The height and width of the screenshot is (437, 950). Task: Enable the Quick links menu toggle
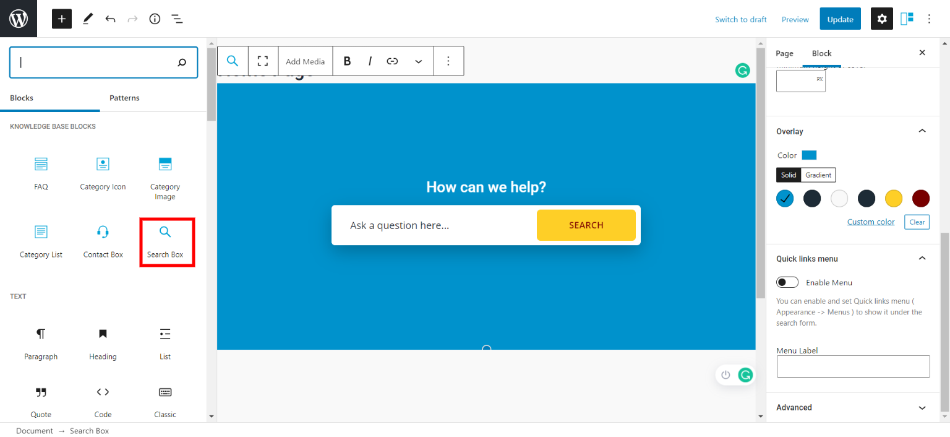pyautogui.click(x=787, y=282)
